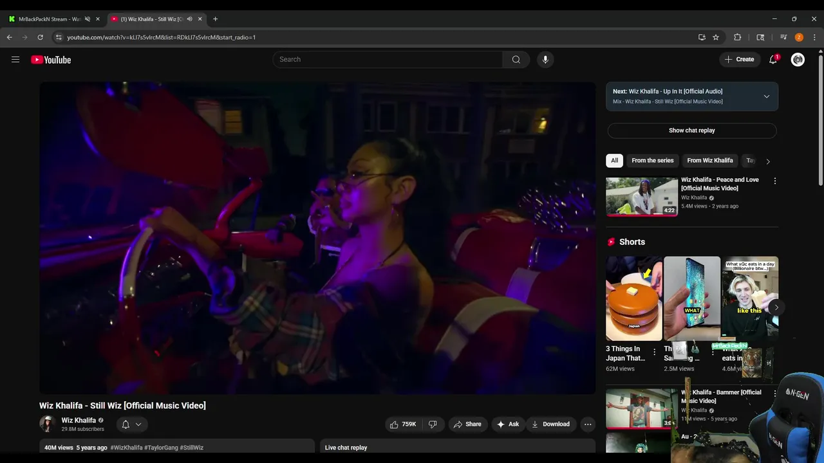Open install/cast icon in address bar
This screenshot has height=463, width=824.
pyautogui.click(x=702, y=37)
